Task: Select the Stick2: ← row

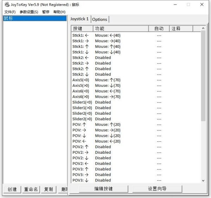Action: [x=136, y=58]
